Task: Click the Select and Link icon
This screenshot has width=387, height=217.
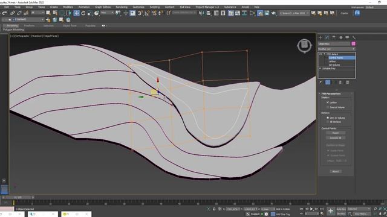Action: point(12,13)
